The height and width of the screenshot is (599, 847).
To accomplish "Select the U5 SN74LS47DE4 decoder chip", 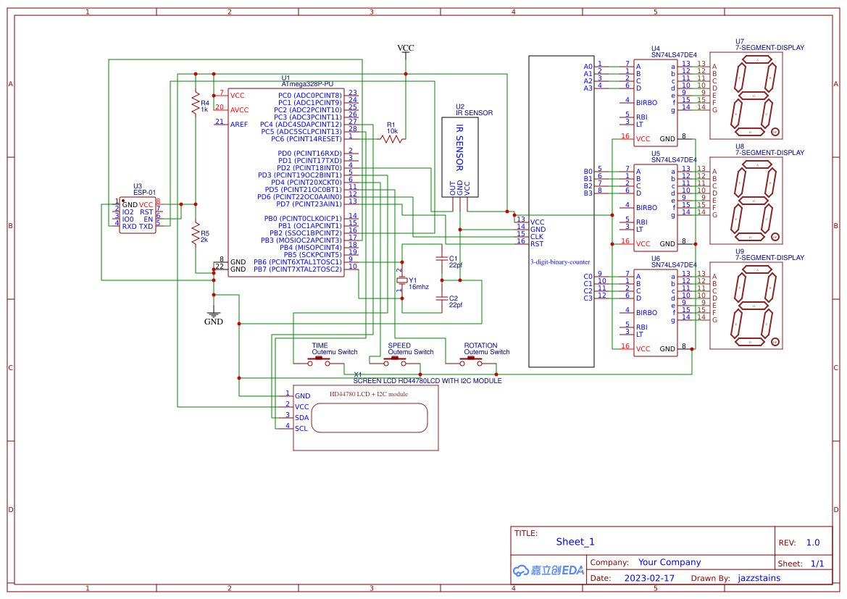I will (656, 207).
